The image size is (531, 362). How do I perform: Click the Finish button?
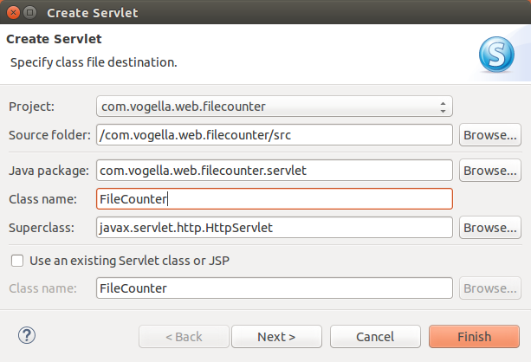click(474, 337)
